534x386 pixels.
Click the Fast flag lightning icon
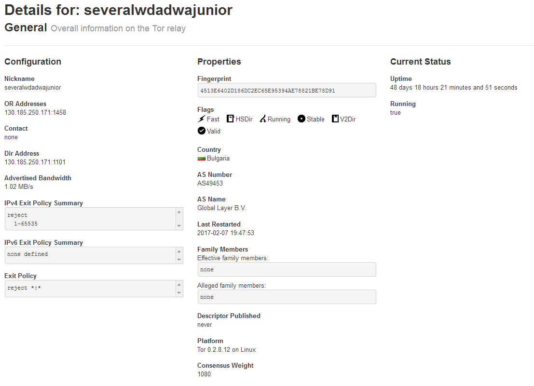coord(202,119)
